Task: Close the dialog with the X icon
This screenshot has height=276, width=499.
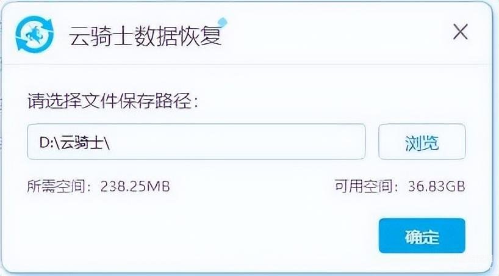Action: point(460,32)
